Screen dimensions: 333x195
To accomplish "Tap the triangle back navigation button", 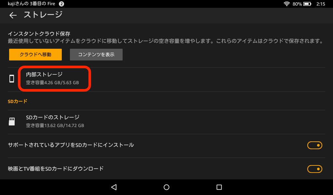I will [x=114, y=187].
